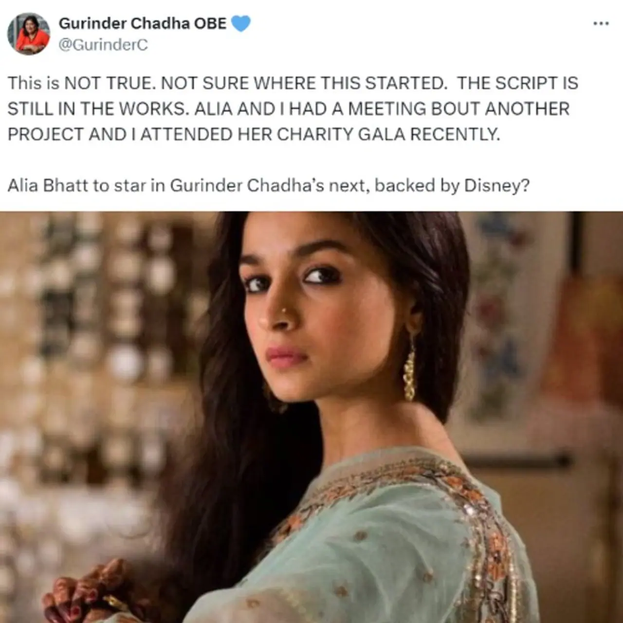Click the line 'PROJECT AND I ATTENDED HER CHARITY GALA'
The height and width of the screenshot is (623, 623).
point(254,134)
